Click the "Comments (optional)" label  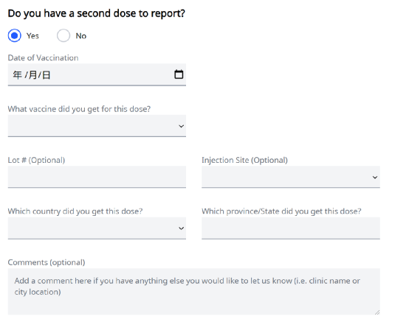click(47, 262)
